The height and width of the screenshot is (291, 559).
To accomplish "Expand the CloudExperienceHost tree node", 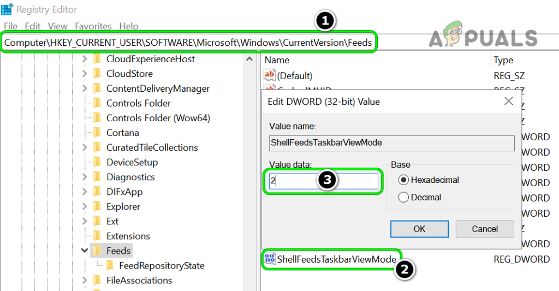I will [85, 59].
